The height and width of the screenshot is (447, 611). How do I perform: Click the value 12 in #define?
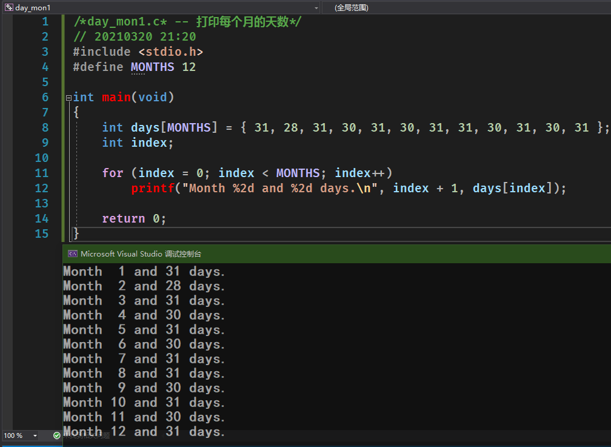(x=189, y=67)
